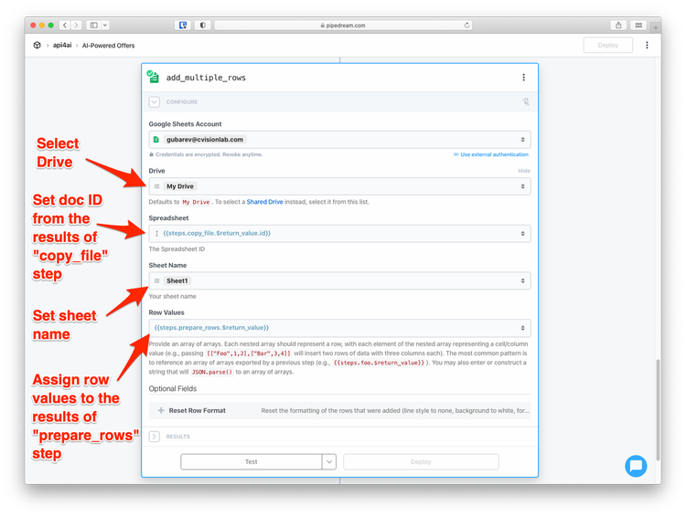Go forward in Safari browser

pyautogui.click(x=76, y=26)
